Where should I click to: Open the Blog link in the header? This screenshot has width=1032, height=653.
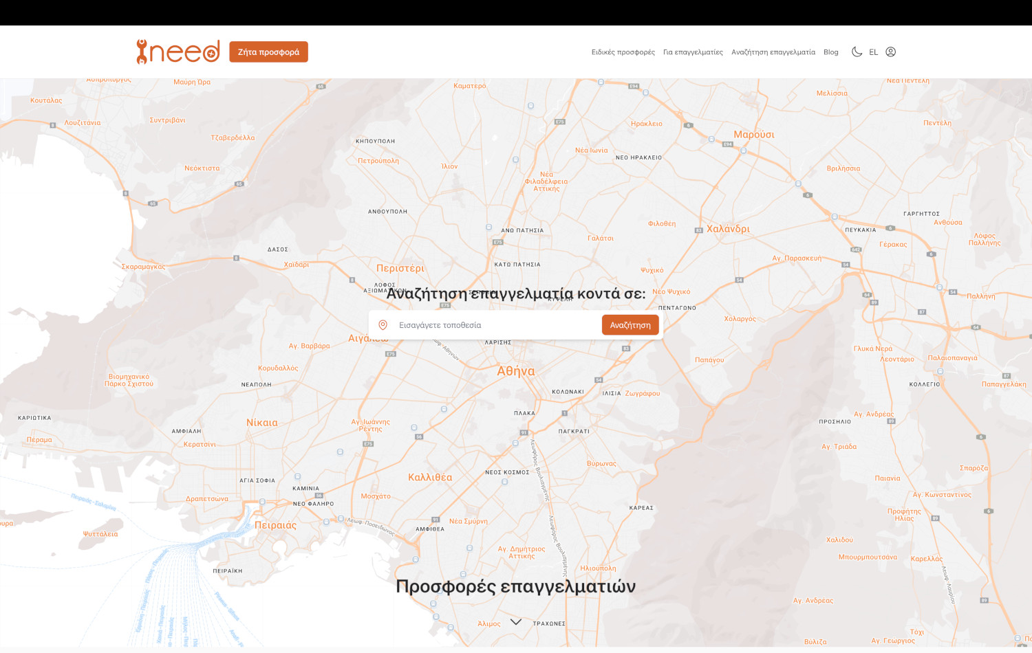point(831,52)
